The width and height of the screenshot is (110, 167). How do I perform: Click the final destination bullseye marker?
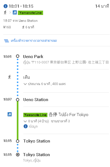pyautogui.click(x=18, y=155)
